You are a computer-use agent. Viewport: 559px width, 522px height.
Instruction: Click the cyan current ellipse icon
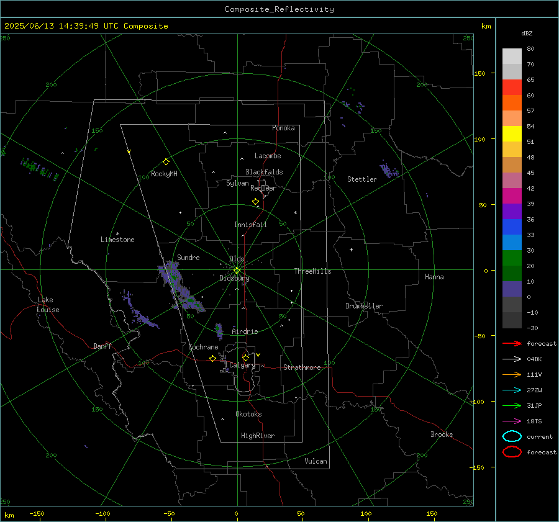coord(512,436)
